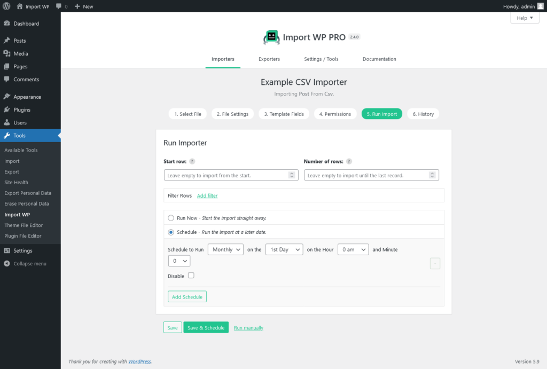The width and height of the screenshot is (547, 369).
Task: Click the admin user avatar
Action: pos(541,6)
